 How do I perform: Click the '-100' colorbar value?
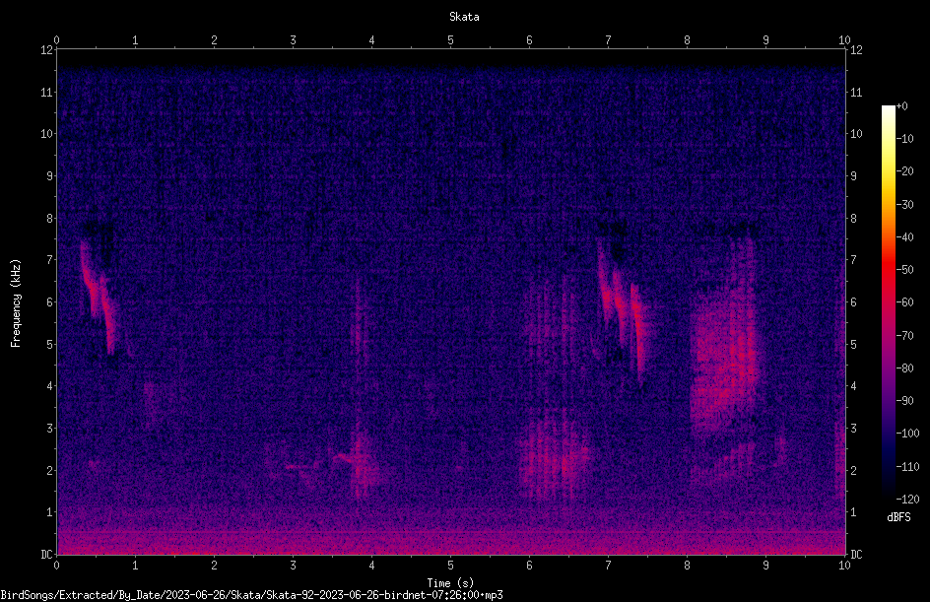907,433
